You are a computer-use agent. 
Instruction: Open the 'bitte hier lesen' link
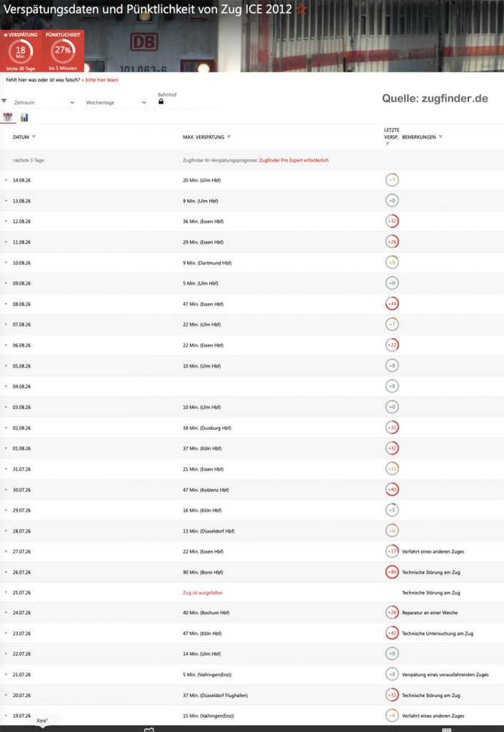tap(100, 80)
